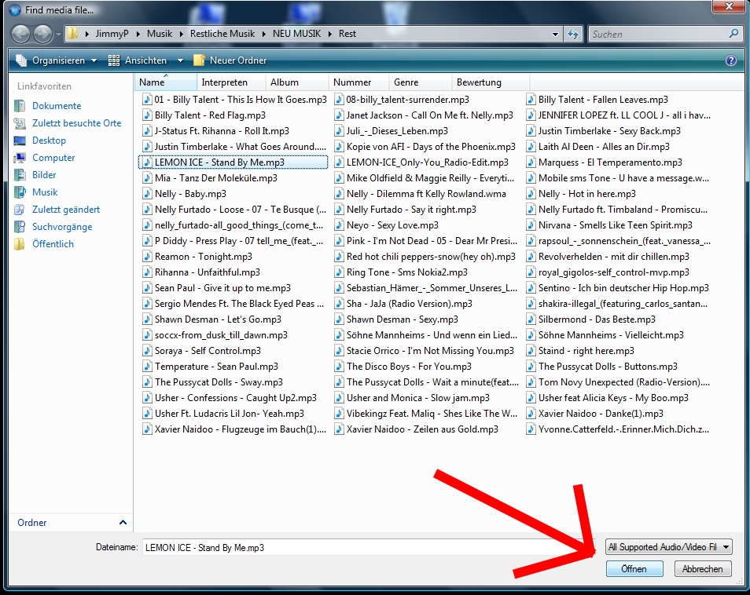Expand the breadcrumb arrow after NEU MUSIK
The height and width of the screenshot is (595, 750).
pos(330,34)
